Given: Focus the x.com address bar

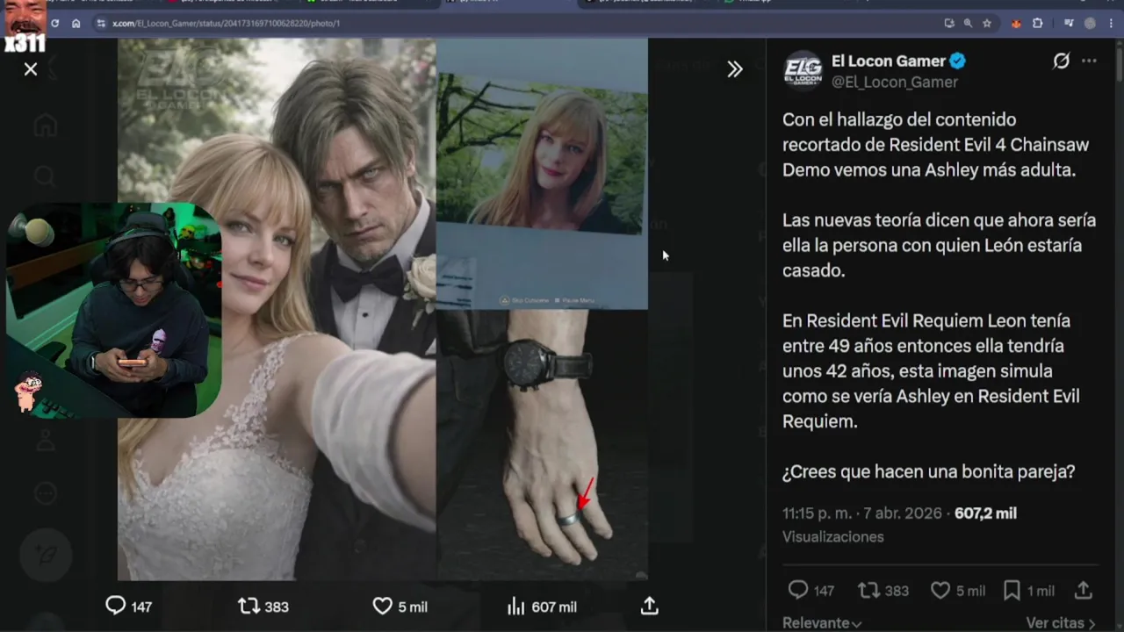Looking at the screenshot, I should click(x=518, y=24).
